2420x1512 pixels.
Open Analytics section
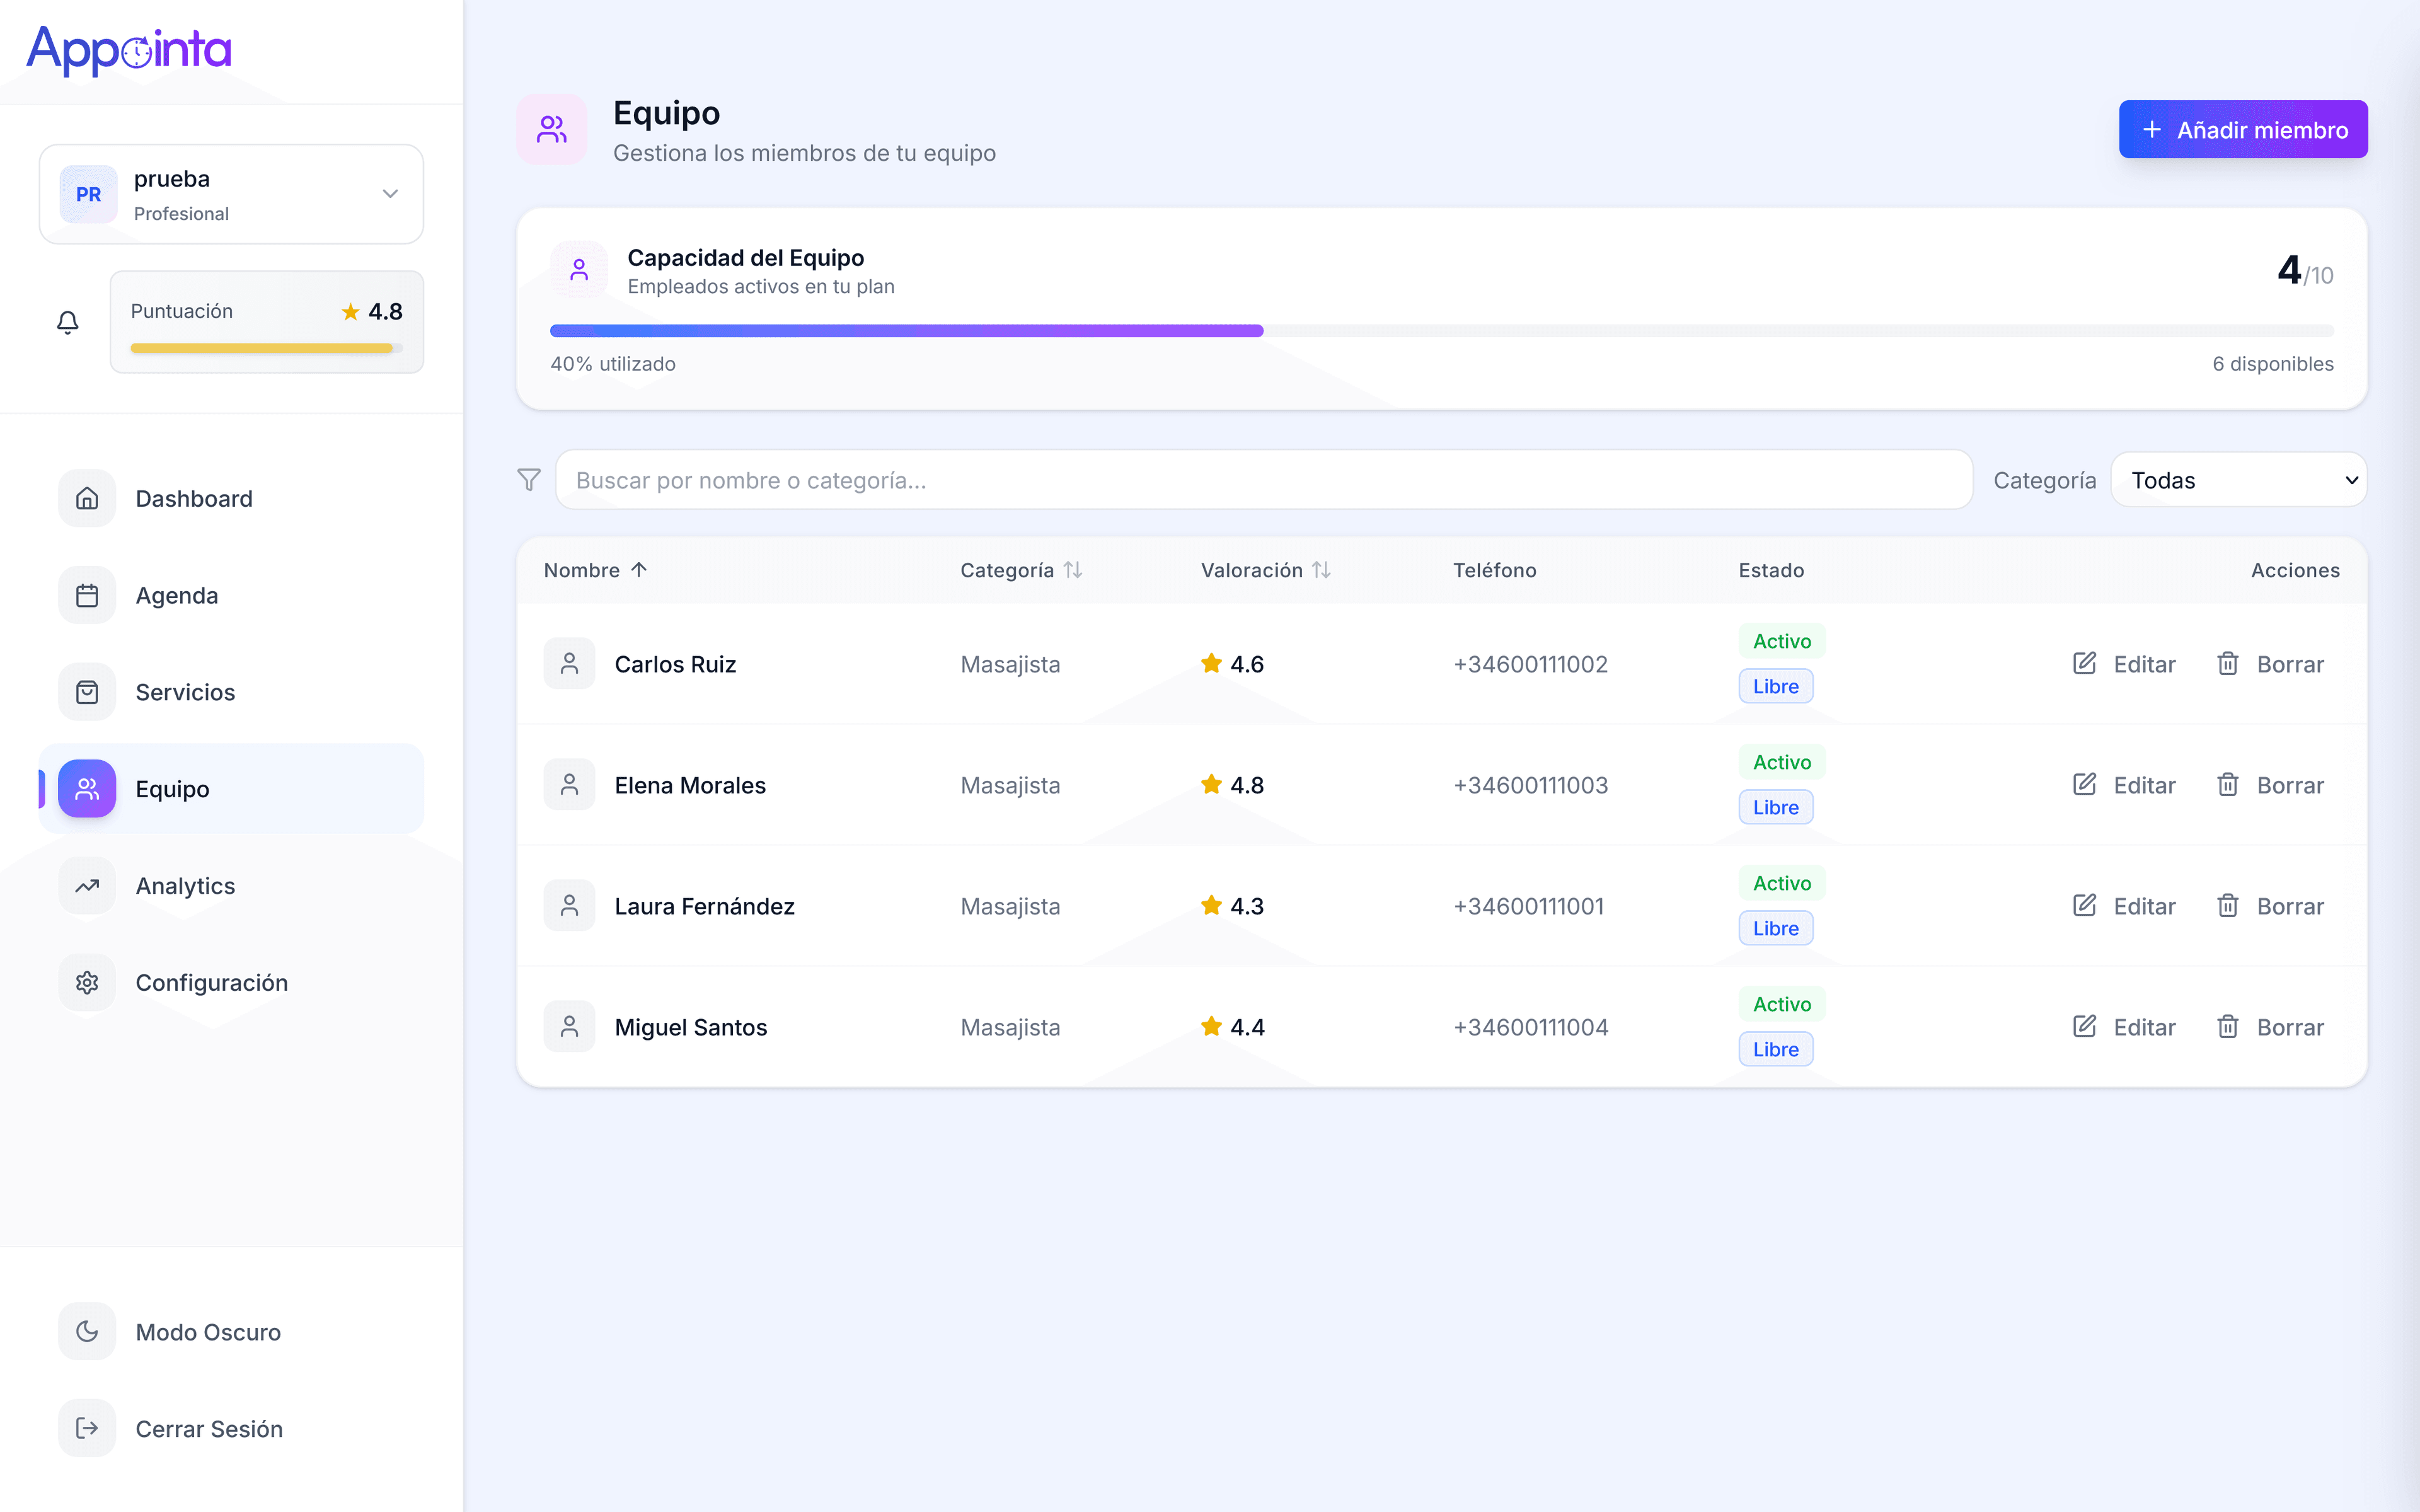coord(231,886)
